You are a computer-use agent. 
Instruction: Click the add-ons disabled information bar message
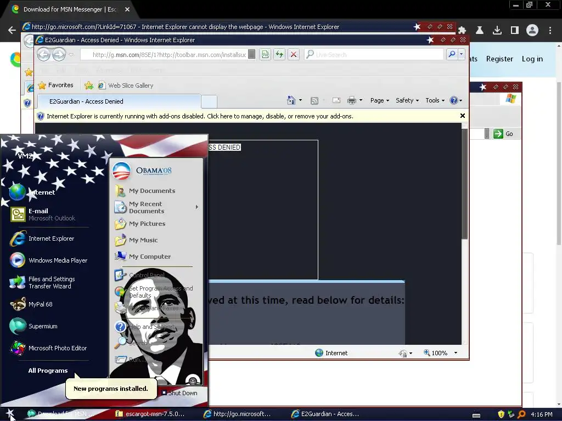[200, 116]
